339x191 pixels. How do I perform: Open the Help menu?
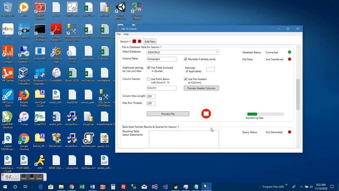(126, 34)
